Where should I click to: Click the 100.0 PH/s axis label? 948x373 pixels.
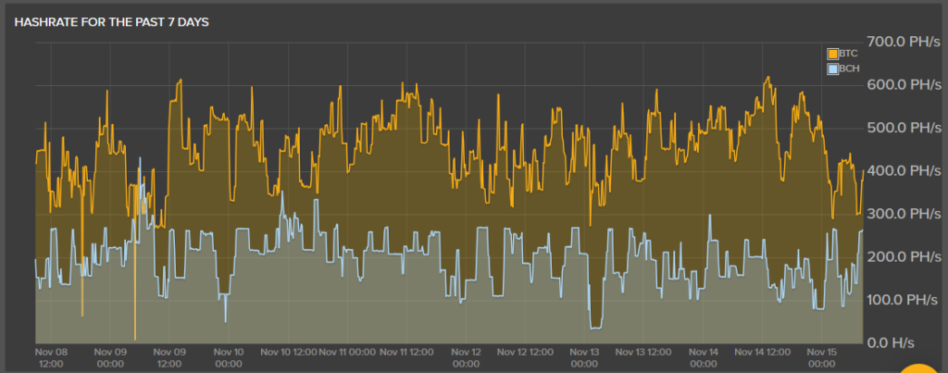click(x=902, y=300)
